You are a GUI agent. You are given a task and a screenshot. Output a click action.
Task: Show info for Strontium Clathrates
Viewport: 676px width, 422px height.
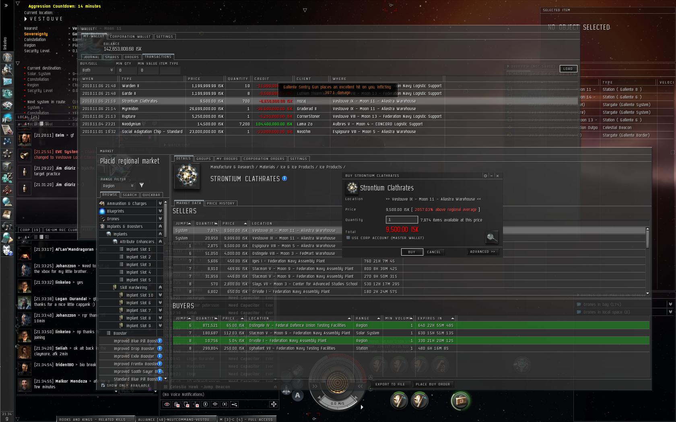pyautogui.click(x=284, y=178)
